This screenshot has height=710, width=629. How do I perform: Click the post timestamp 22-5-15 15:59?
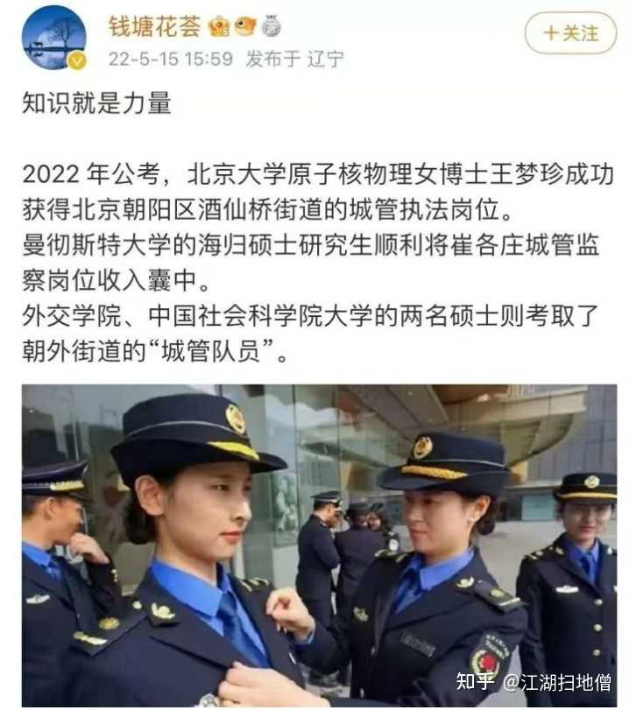coord(171,59)
